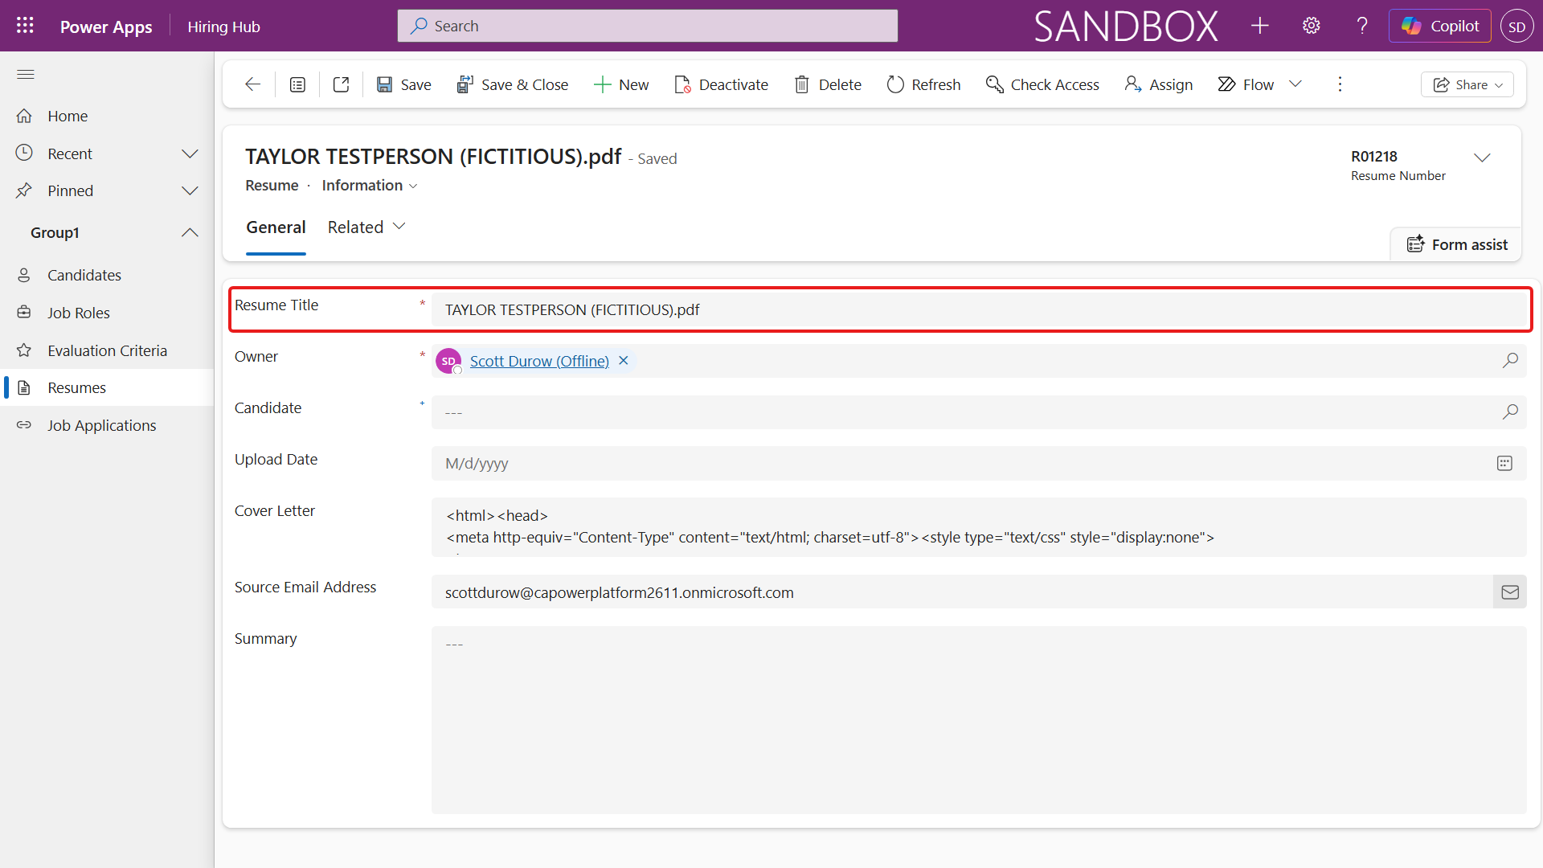Collapse the navigation hamburger menu

26,75
